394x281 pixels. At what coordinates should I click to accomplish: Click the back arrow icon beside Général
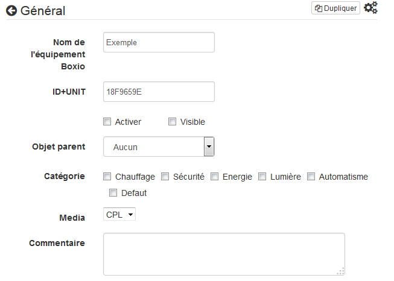[11, 11]
